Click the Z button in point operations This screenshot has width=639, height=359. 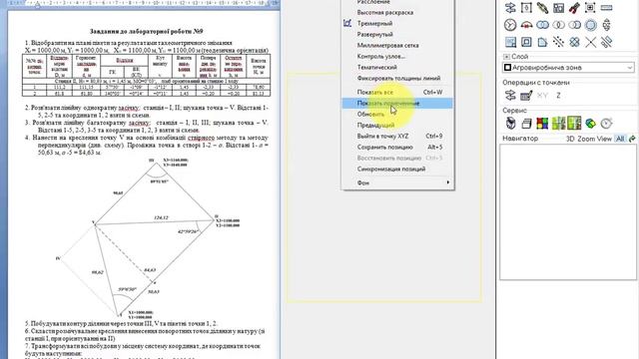point(558,96)
